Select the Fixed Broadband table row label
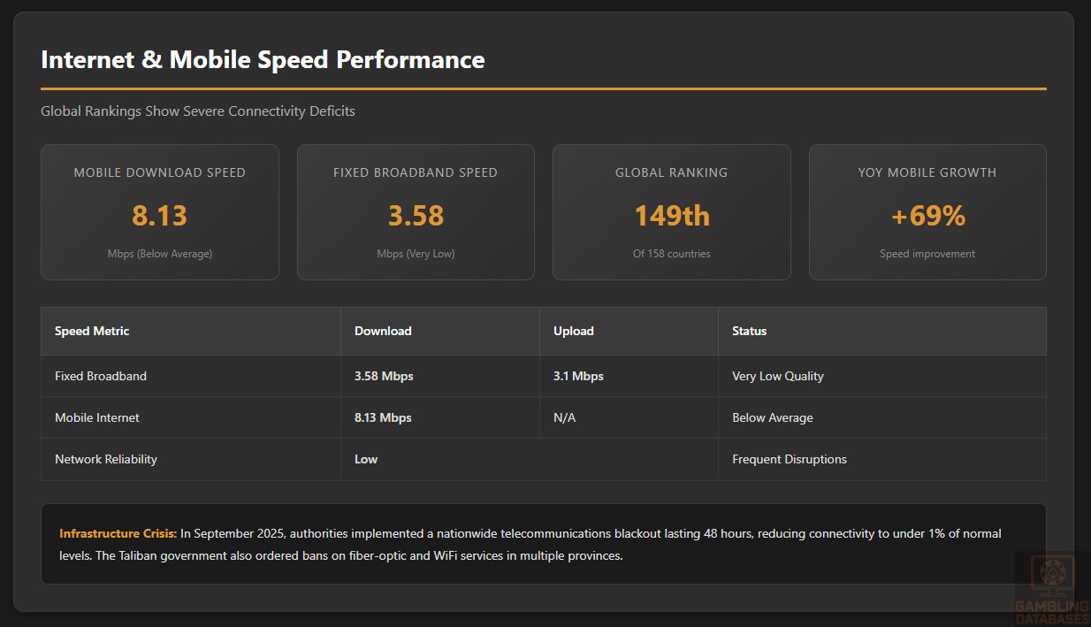The width and height of the screenshot is (1091, 627). 101,376
